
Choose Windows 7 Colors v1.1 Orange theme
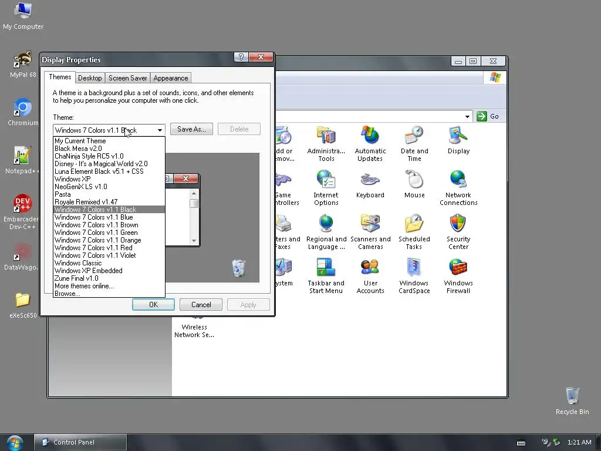109,240
